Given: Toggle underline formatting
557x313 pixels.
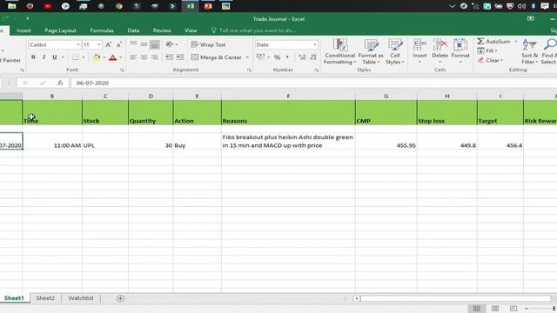Looking at the screenshot, I should coord(54,57).
